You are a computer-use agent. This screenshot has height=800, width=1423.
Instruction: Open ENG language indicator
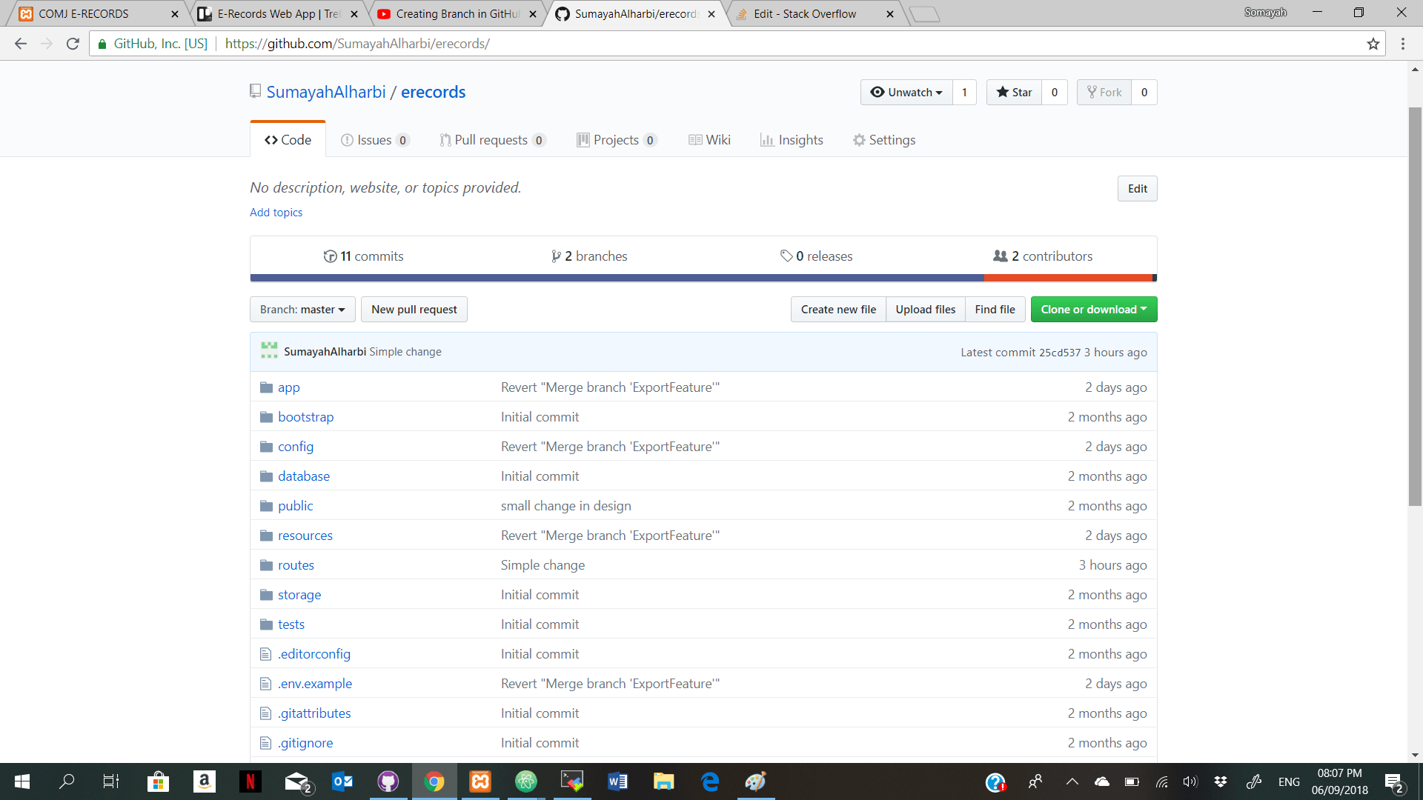click(x=1289, y=781)
